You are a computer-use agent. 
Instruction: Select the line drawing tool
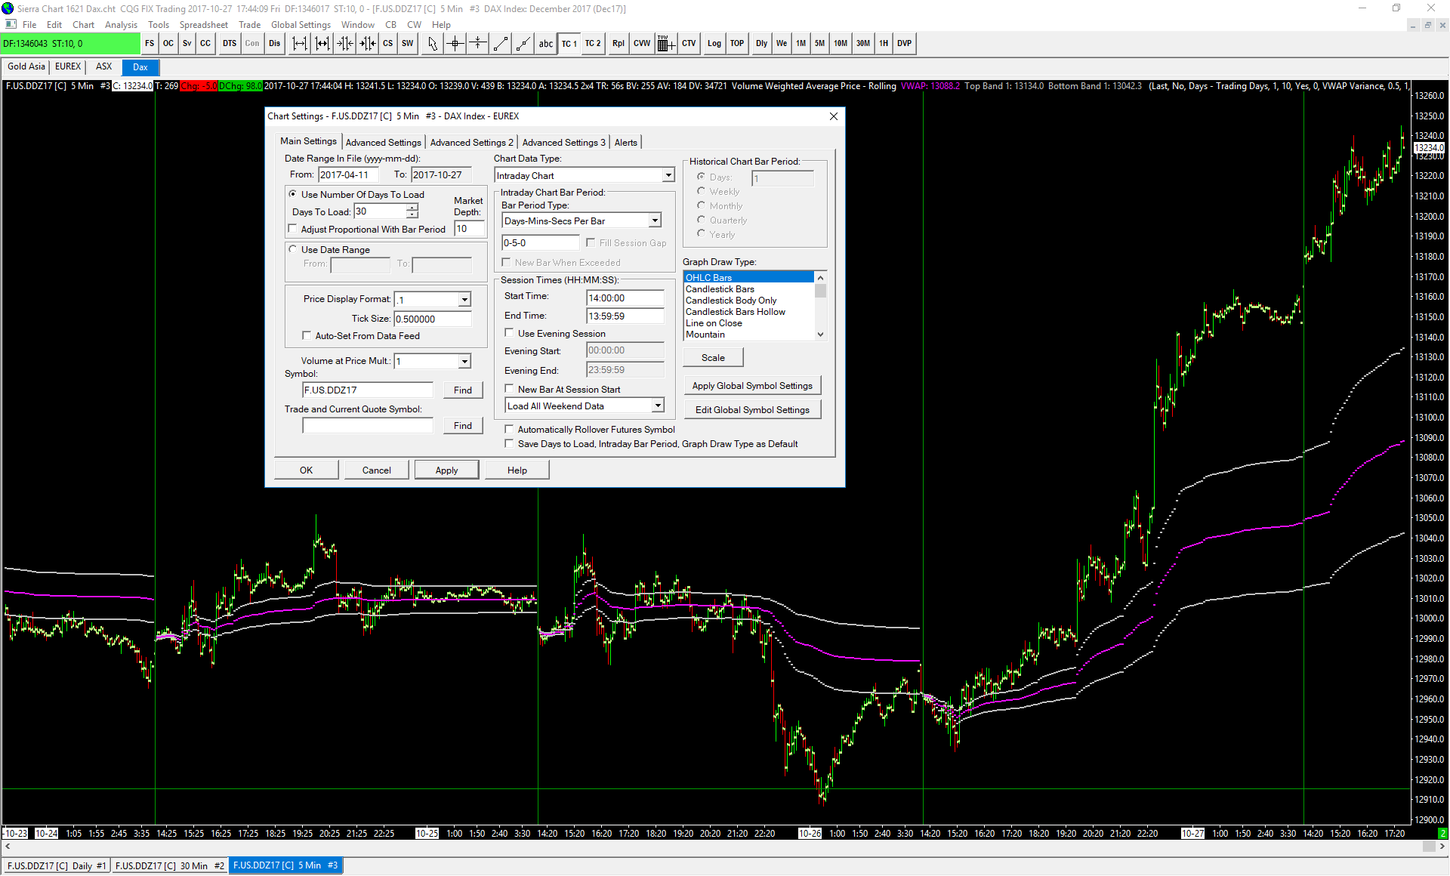501,44
